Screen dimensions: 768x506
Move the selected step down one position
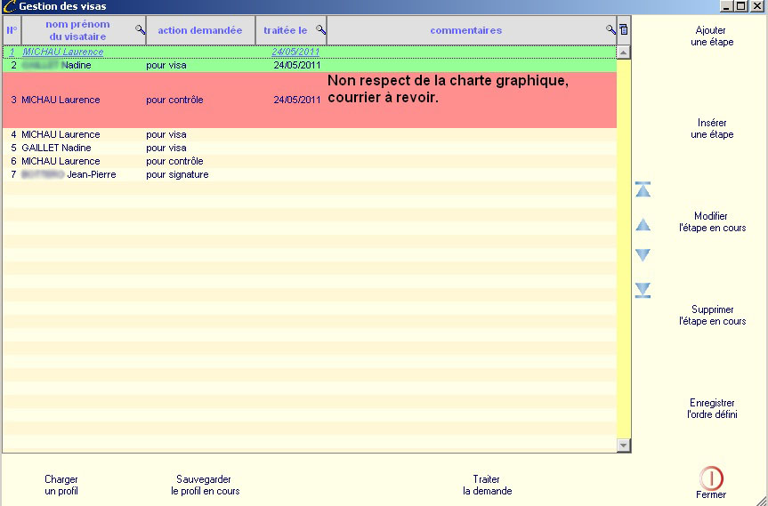click(x=643, y=255)
